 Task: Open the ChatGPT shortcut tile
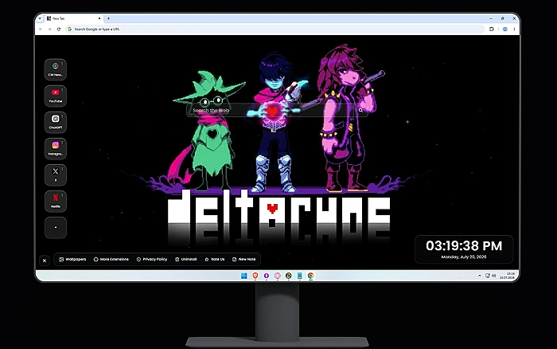click(56, 122)
